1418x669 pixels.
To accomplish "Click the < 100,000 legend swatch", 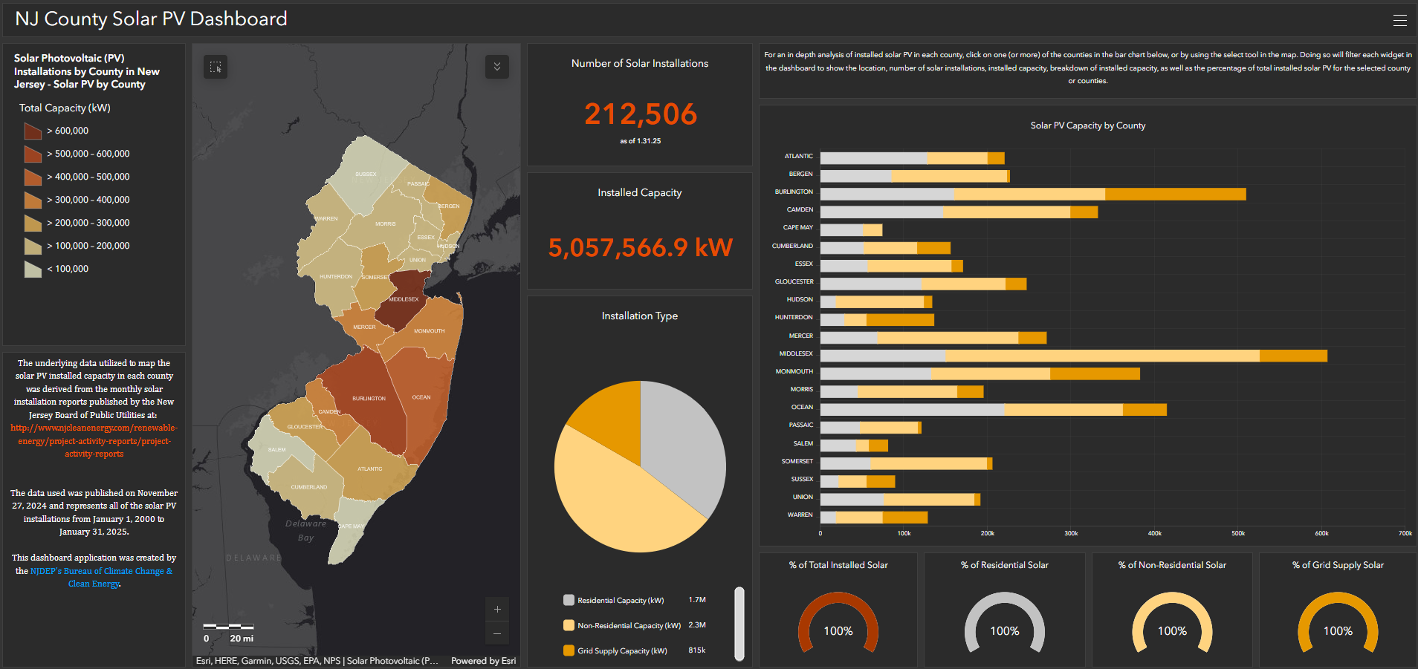I will 33,270.
